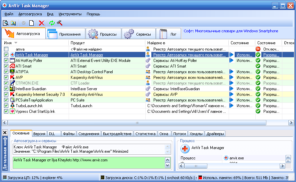Open the Вид menu

(50, 14)
